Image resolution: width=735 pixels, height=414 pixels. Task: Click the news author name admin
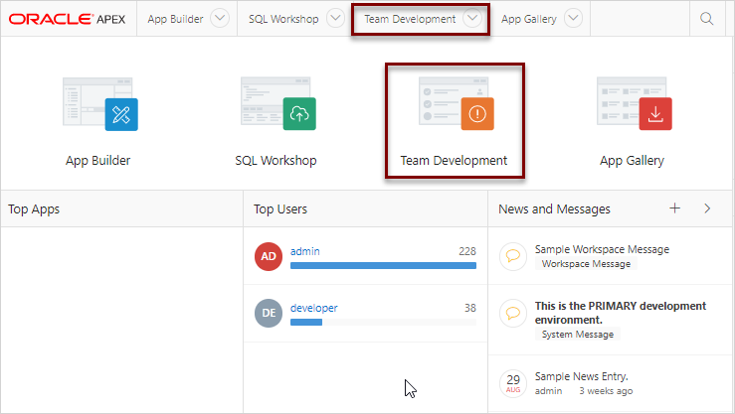pos(548,390)
